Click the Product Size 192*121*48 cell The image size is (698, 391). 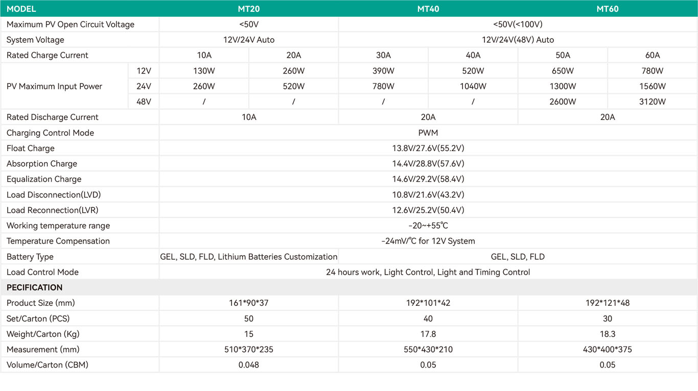point(608,303)
